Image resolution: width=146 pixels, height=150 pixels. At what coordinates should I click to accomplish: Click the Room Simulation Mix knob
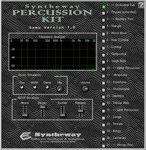[60, 89]
